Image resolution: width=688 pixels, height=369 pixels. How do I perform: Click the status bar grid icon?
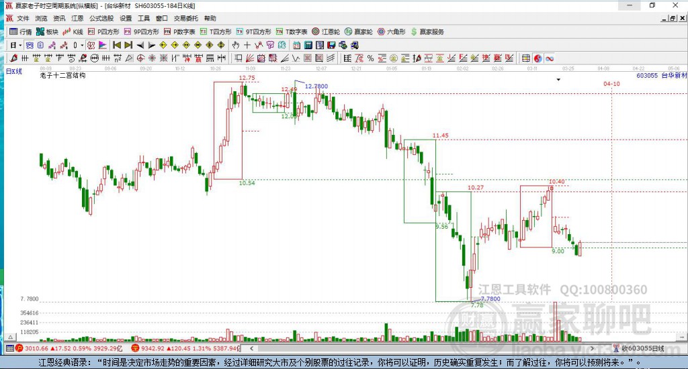(x=9, y=348)
